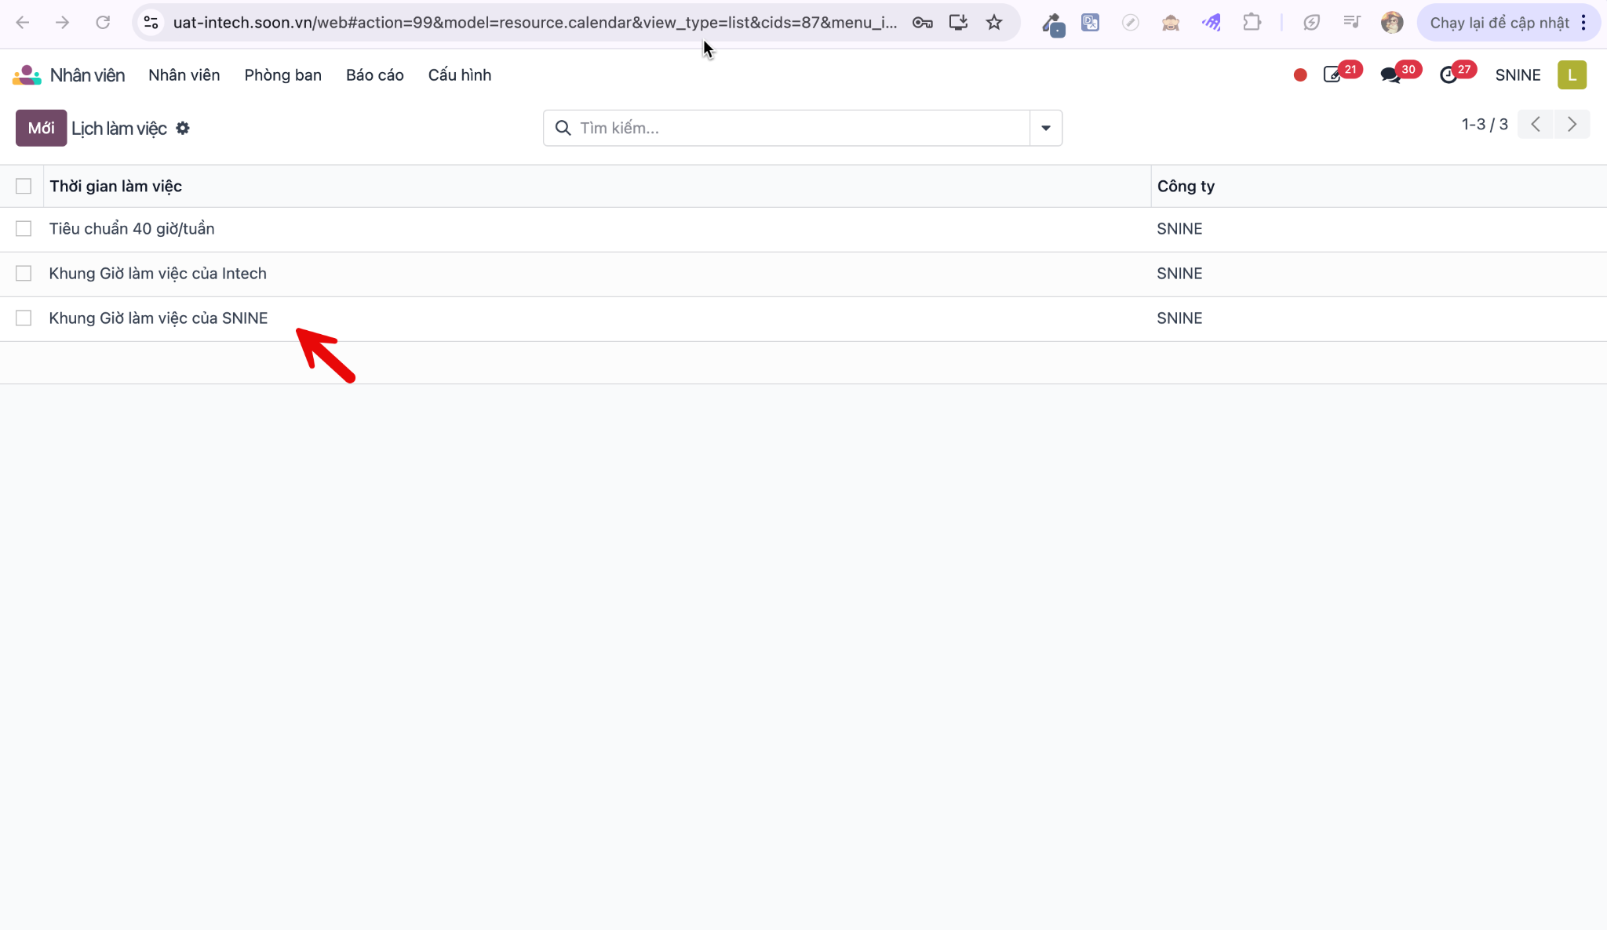Go to next page of records
Screen dimensions: 1607x930
point(1572,125)
